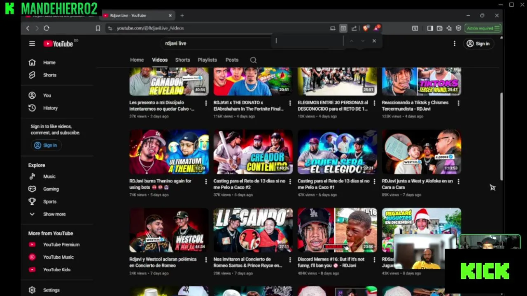Click the channel search magnifier icon

(253, 60)
